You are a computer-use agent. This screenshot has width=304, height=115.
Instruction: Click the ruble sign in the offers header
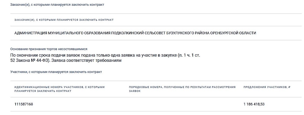289,87
